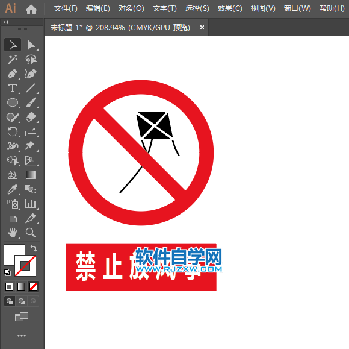Image resolution: width=349 pixels, height=349 pixels.
Task: Select the Shaper tool
Action: pos(13,117)
